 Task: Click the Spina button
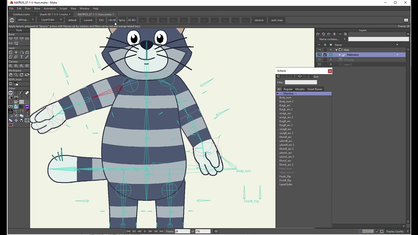coord(122,20)
